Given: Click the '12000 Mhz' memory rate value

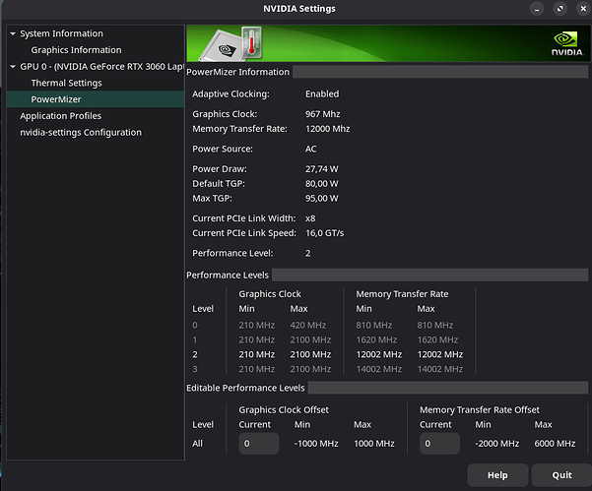Looking at the screenshot, I should tap(327, 129).
